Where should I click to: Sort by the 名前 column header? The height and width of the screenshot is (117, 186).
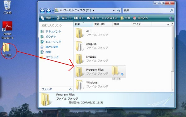tap(83, 24)
